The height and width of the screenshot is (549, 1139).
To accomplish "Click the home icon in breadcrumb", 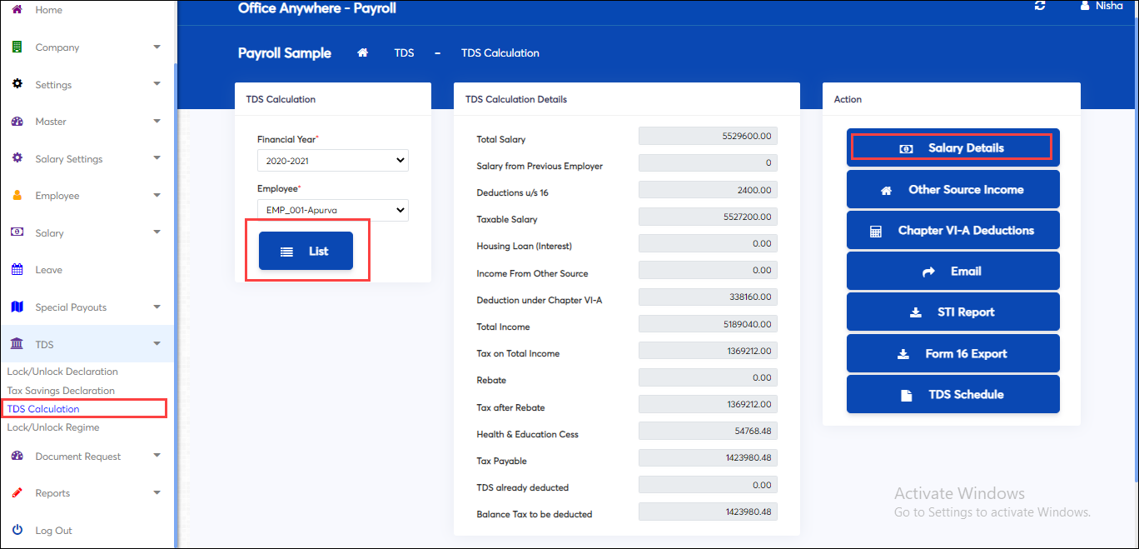I will (x=362, y=52).
